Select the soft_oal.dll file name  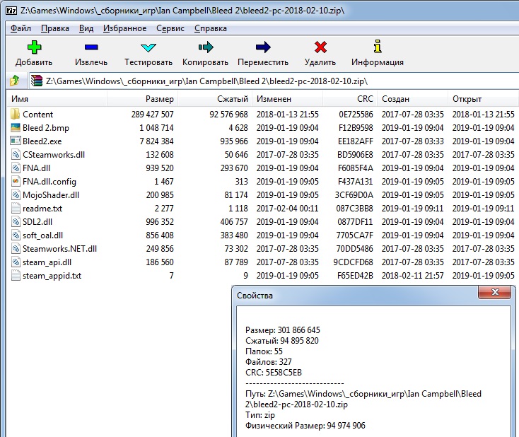click(42, 235)
